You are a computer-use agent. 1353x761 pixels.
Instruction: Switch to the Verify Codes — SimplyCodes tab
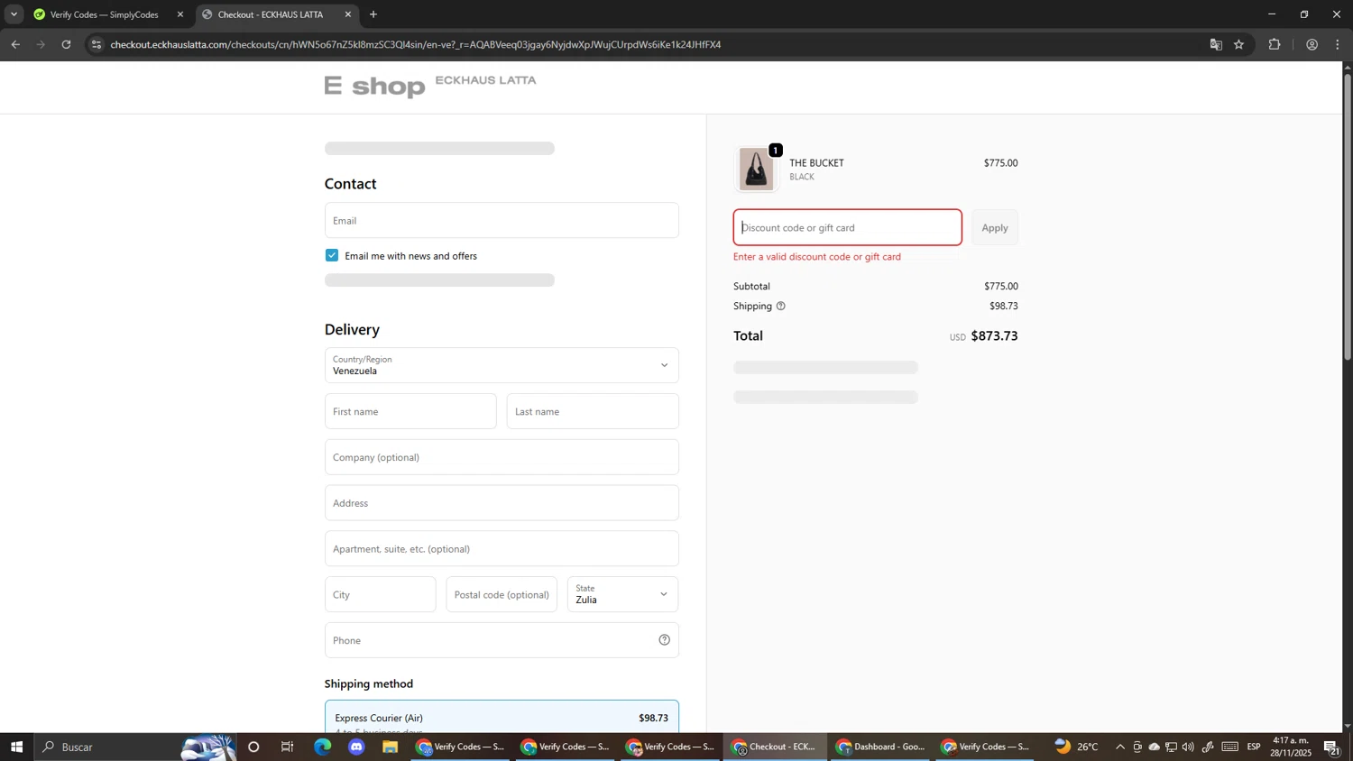[106, 14]
